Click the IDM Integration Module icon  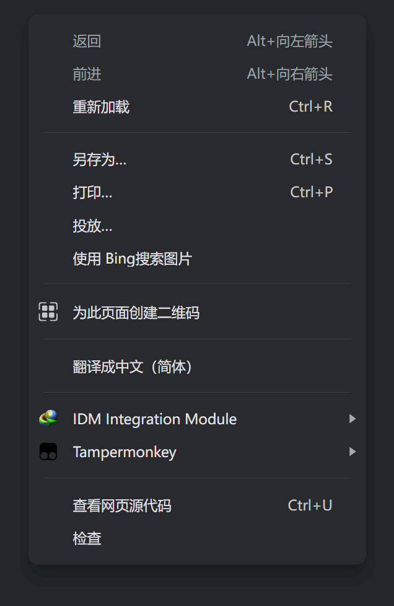tap(48, 419)
